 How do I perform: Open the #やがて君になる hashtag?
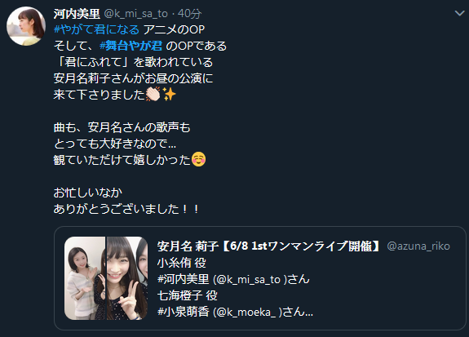(96, 29)
